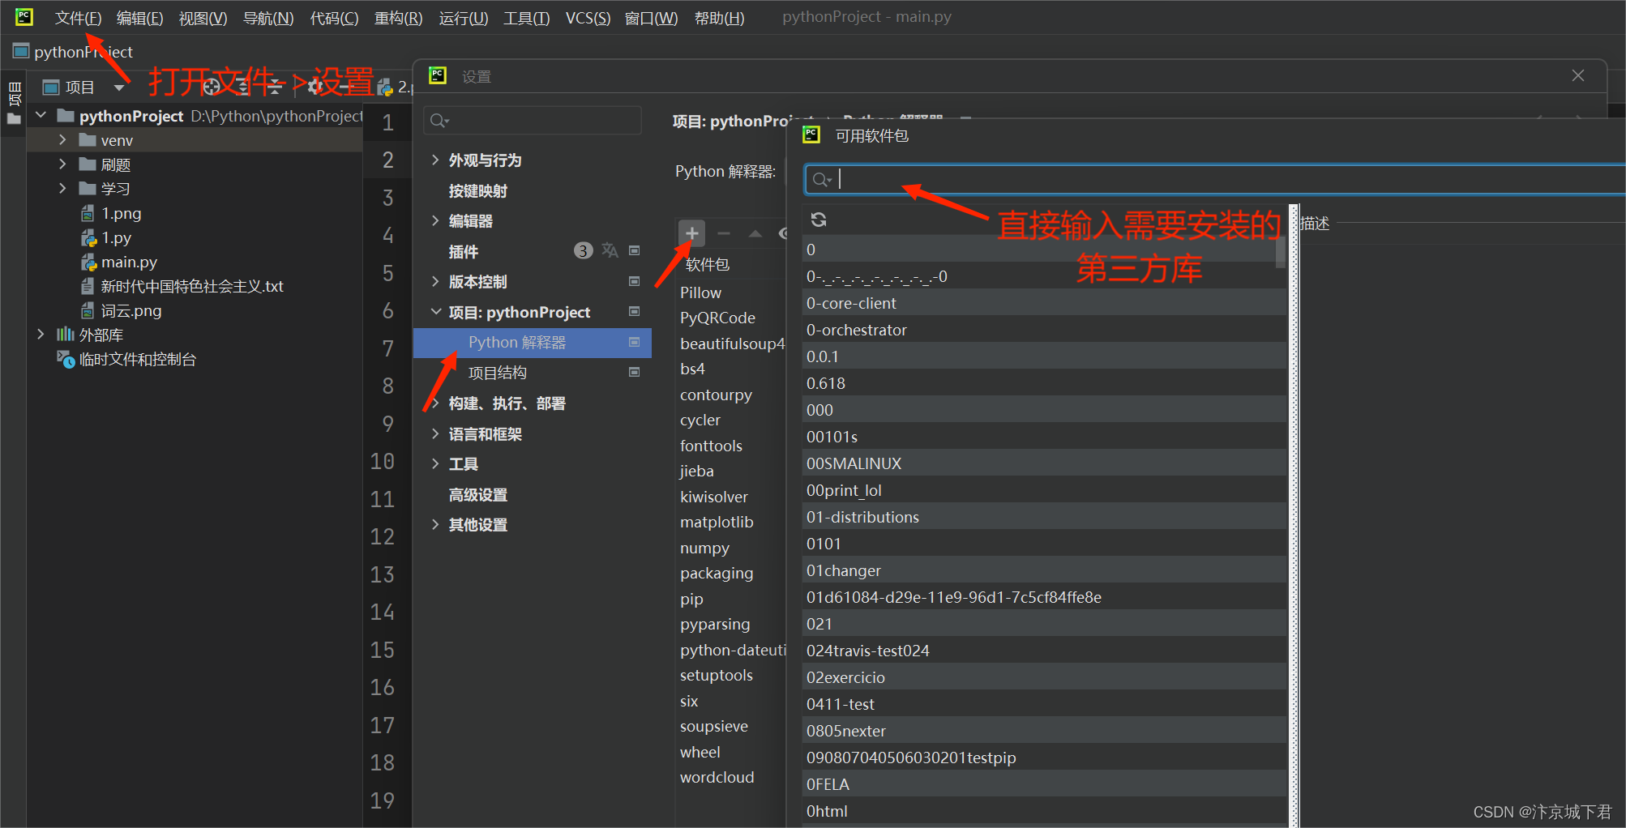Select 0-orchestrator in available packages list
Image resolution: width=1626 pixels, height=828 pixels.
1044,330
